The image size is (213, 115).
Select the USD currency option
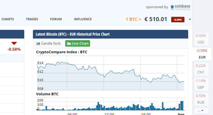201,39
